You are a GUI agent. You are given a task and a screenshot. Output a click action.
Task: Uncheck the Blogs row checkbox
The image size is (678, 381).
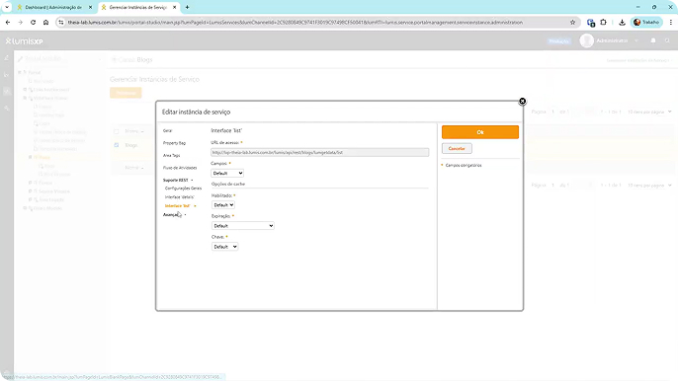point(116,145)
